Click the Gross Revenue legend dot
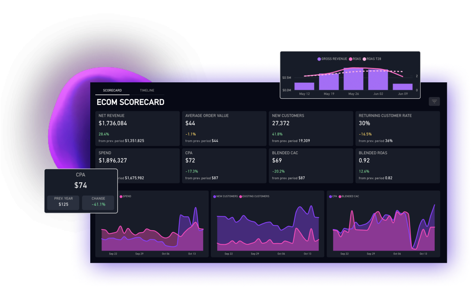The image size is (473, 290). 319,59
